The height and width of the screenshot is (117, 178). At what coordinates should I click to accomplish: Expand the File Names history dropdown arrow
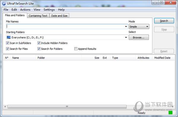pos(126,26)
